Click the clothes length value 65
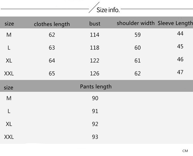The height and width of the screenshot is (156, 193). coord(52,73)
